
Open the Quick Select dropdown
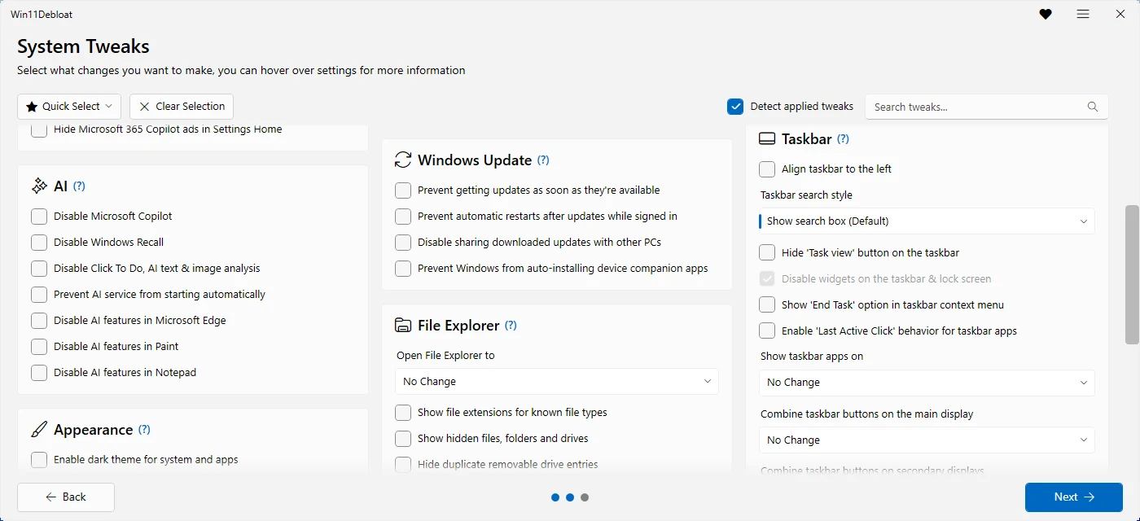tap(69, 107)
